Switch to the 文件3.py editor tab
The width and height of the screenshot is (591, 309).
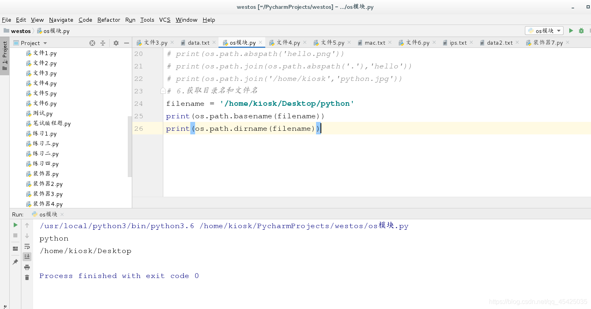[x=156, y=43]
